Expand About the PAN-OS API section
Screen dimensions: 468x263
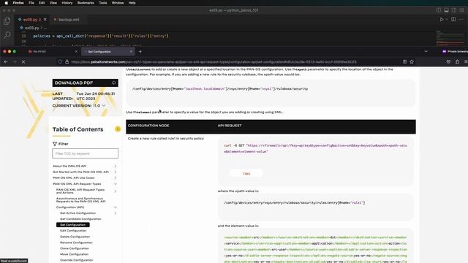click(116, 166)
